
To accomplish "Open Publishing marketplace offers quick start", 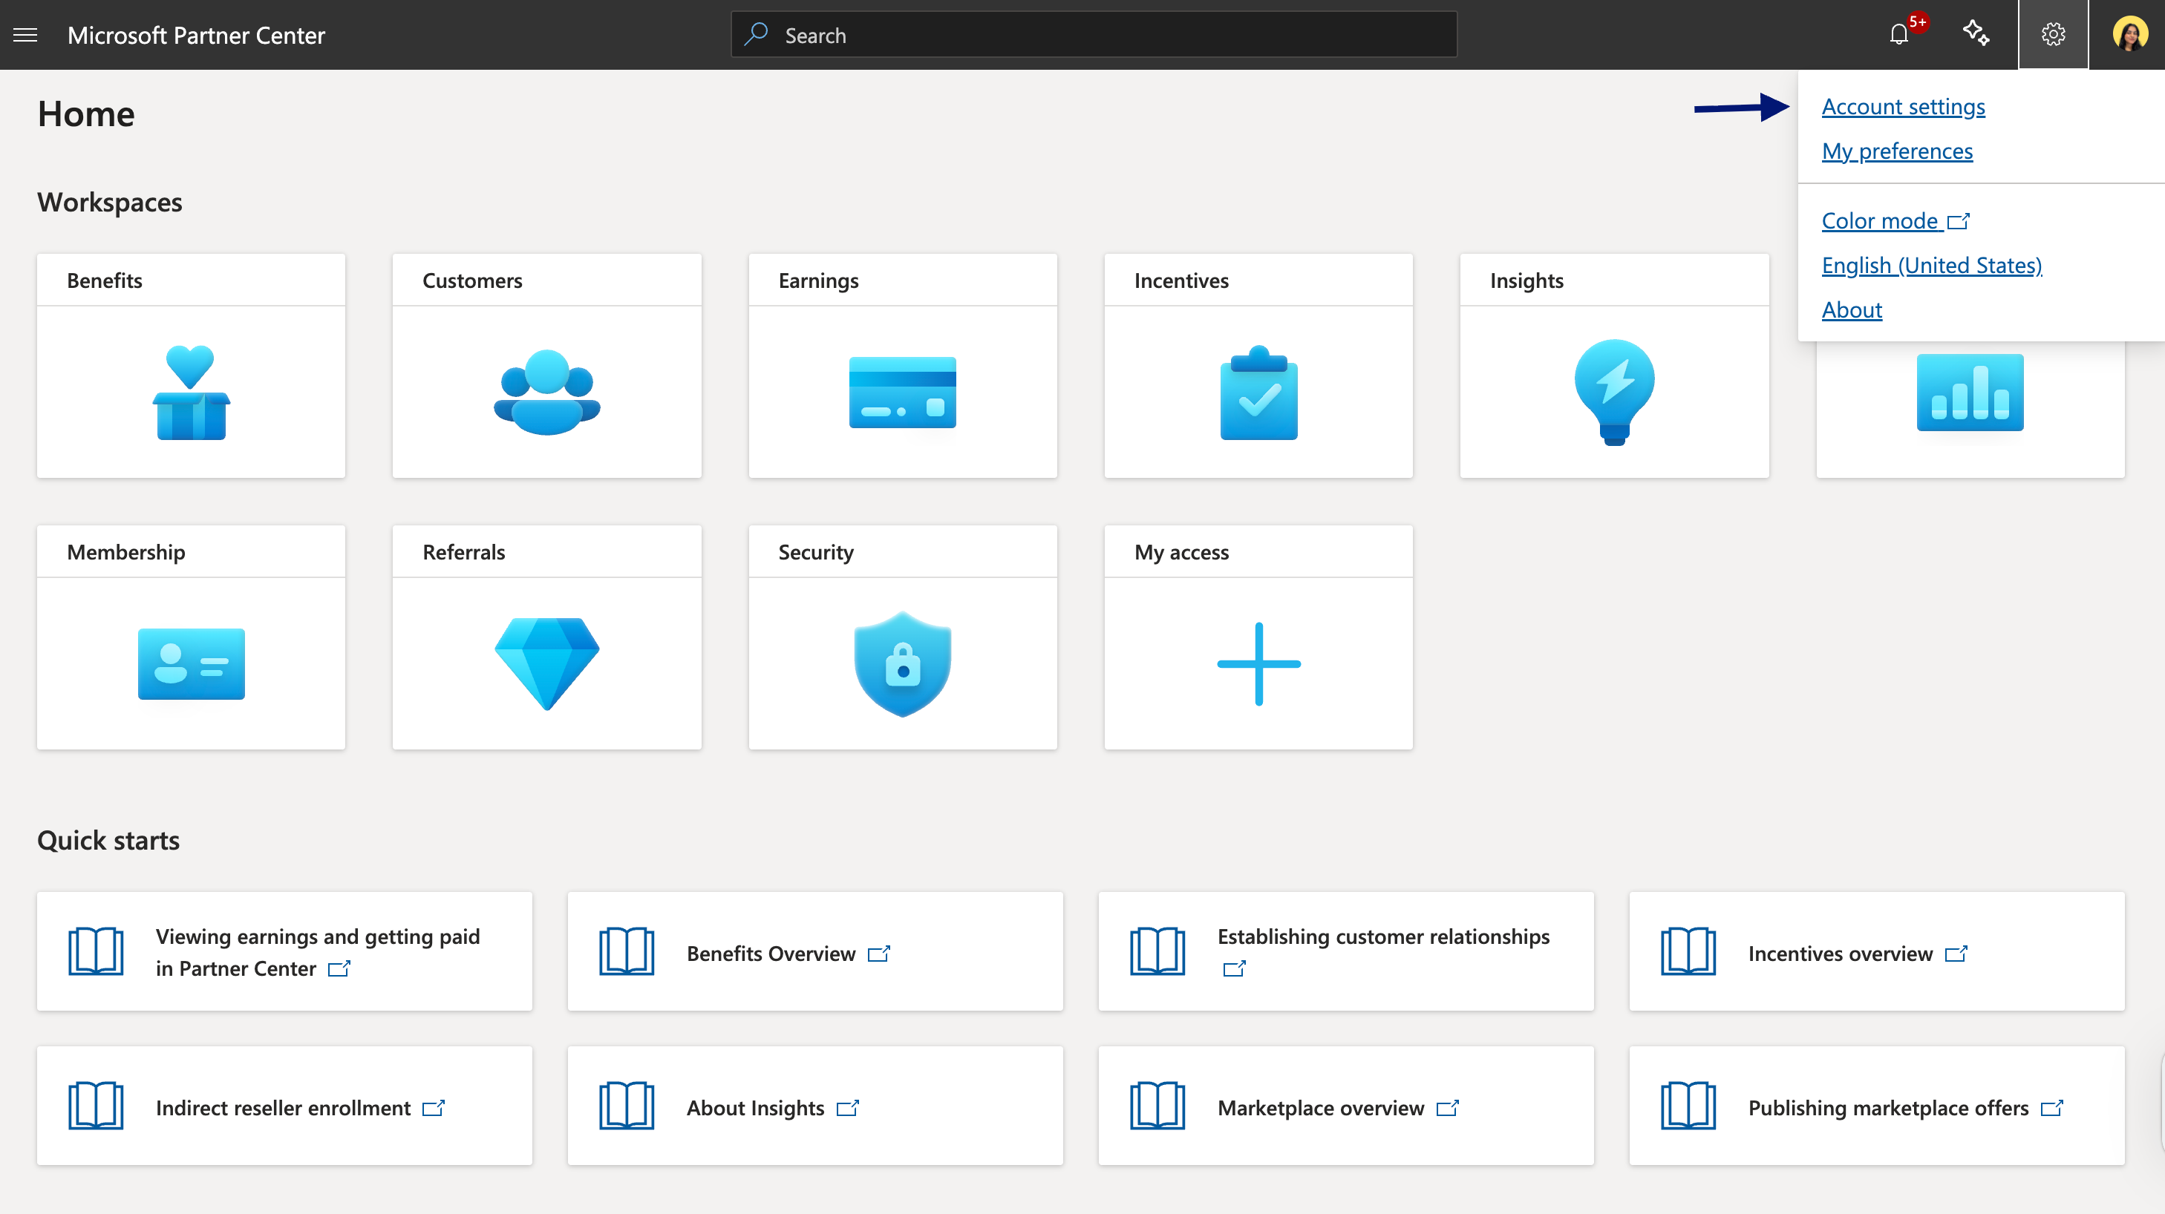I will point(1877,1106).
